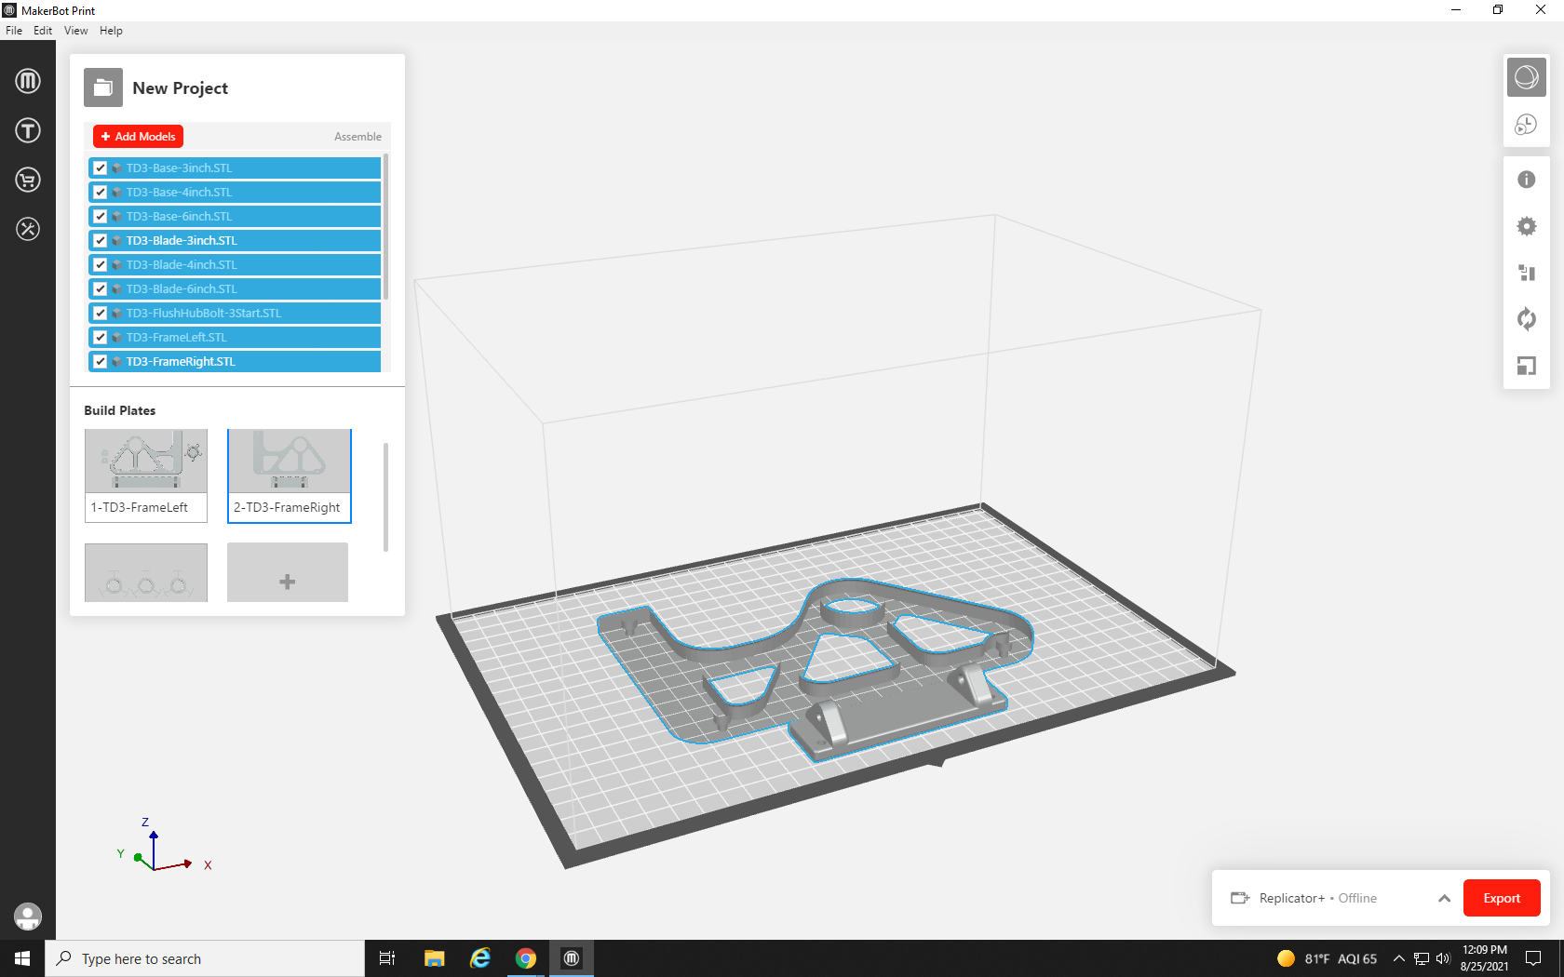The height and width of the screenshot is (977, 1564).
Task: Open the File menu
Action: 14,31
